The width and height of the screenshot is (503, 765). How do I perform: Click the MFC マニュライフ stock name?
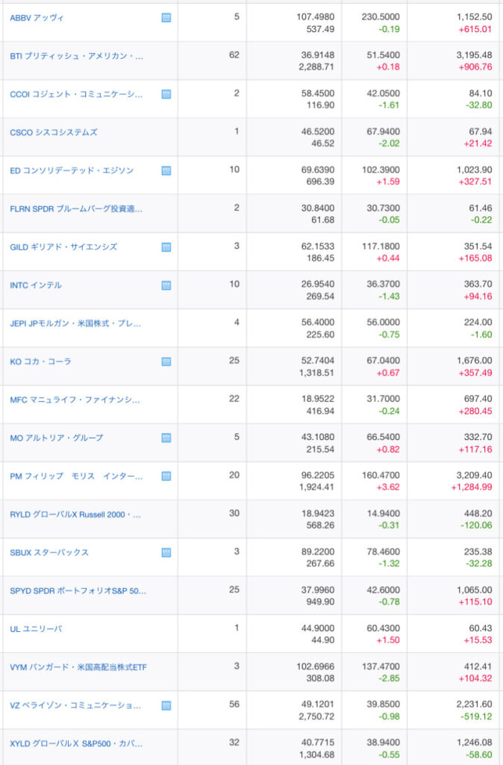click(x=75, y=400)
